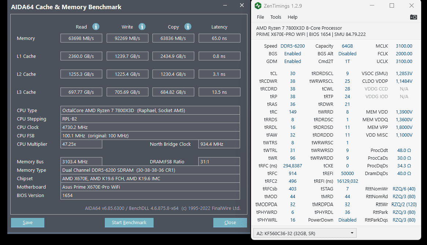The width and height of the screenshot is (427, 245).
Task: Click the L2 Cache read 1255.3 GB/s
Action: coord(81,74)
